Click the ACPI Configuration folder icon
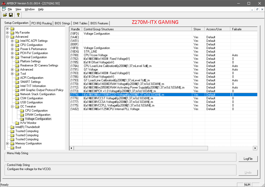265x187 pixels. 17,78
